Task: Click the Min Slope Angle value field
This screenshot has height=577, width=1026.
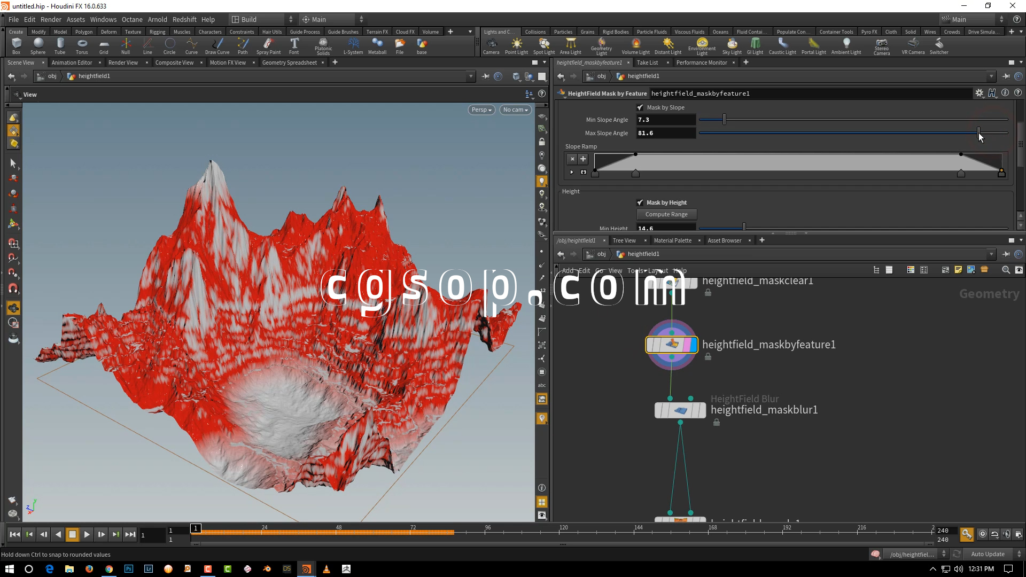Action: pos(665,120)
